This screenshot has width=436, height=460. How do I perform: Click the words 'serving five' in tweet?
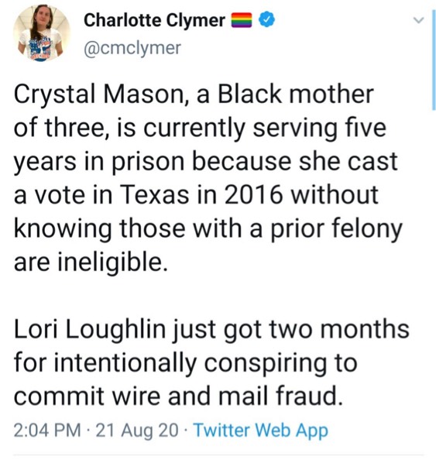coord(320,129)
